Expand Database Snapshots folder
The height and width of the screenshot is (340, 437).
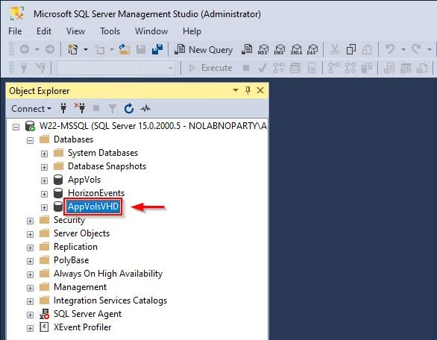(44, 167)
